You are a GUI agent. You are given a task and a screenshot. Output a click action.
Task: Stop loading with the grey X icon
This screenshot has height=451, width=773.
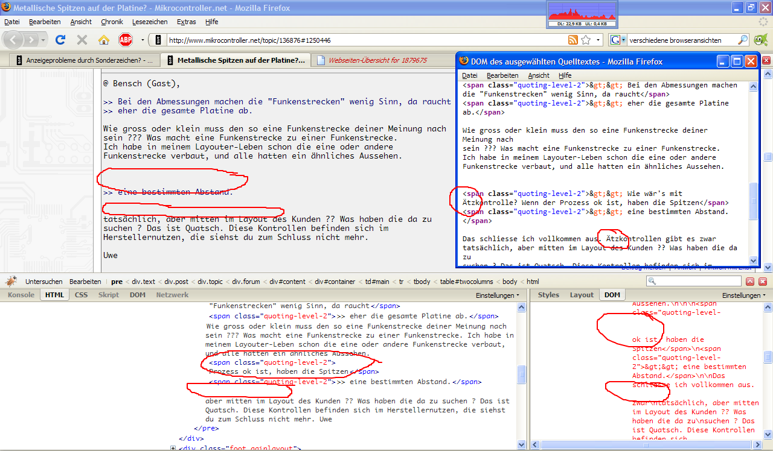click(x=82, y=40)
